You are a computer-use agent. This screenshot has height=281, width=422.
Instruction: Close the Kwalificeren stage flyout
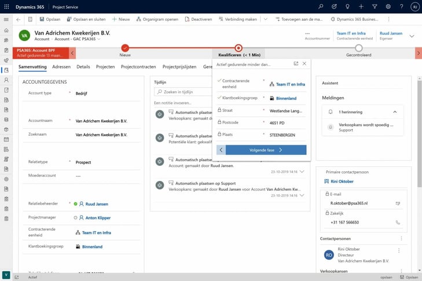(304, 64)
